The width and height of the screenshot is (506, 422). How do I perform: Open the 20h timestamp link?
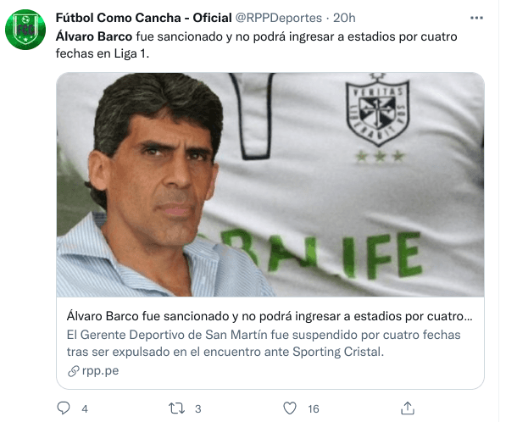(344, 18)
